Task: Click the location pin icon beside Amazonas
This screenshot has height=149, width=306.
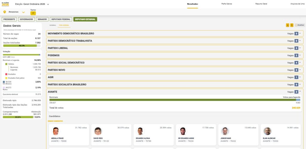Action: pos(5,12)
